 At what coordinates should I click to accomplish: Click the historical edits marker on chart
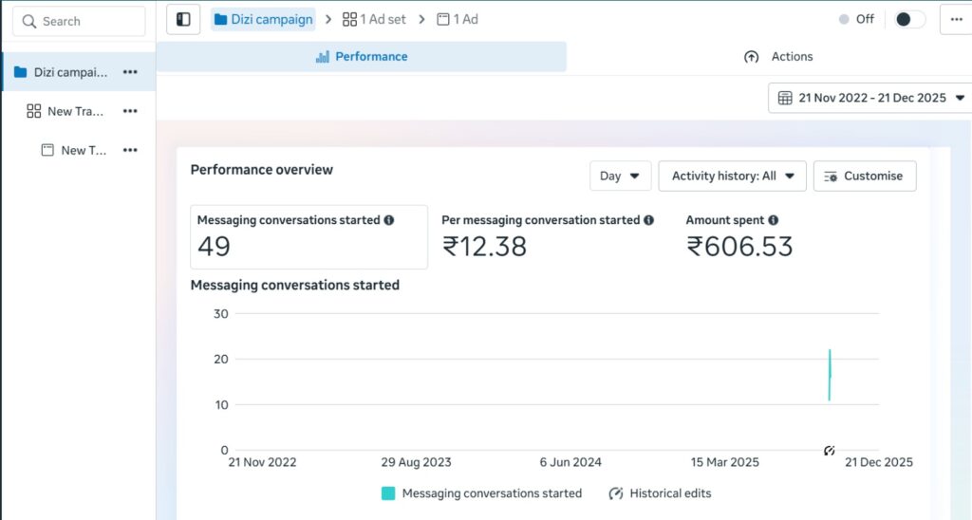tap(829, 451)
